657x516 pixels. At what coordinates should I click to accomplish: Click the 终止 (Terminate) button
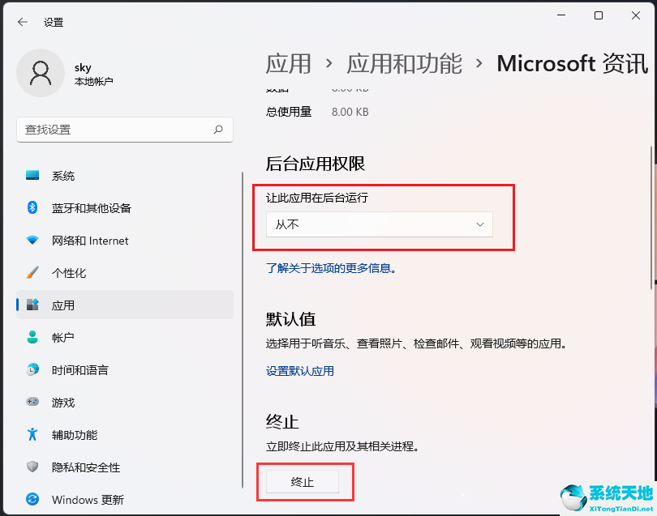pyautogui.click(x=304, y=481)
